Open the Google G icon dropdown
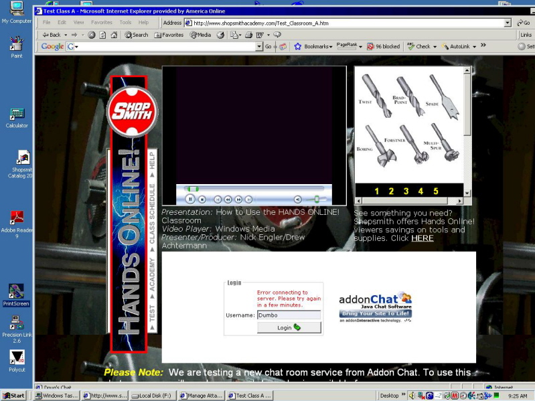This screenshot has width=535, height=401. tap(72, 46)
